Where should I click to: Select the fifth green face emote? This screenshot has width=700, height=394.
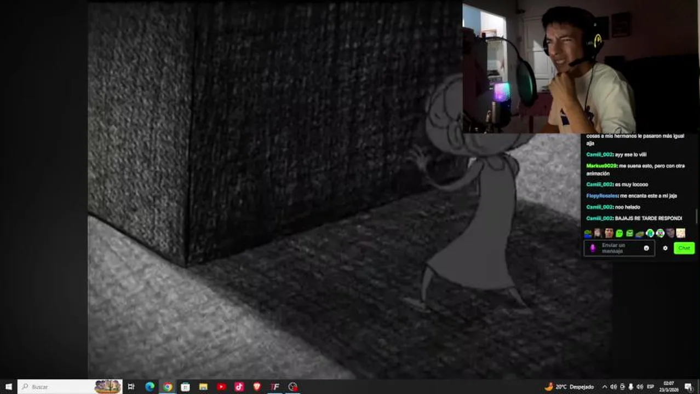[x=629, y=233]
